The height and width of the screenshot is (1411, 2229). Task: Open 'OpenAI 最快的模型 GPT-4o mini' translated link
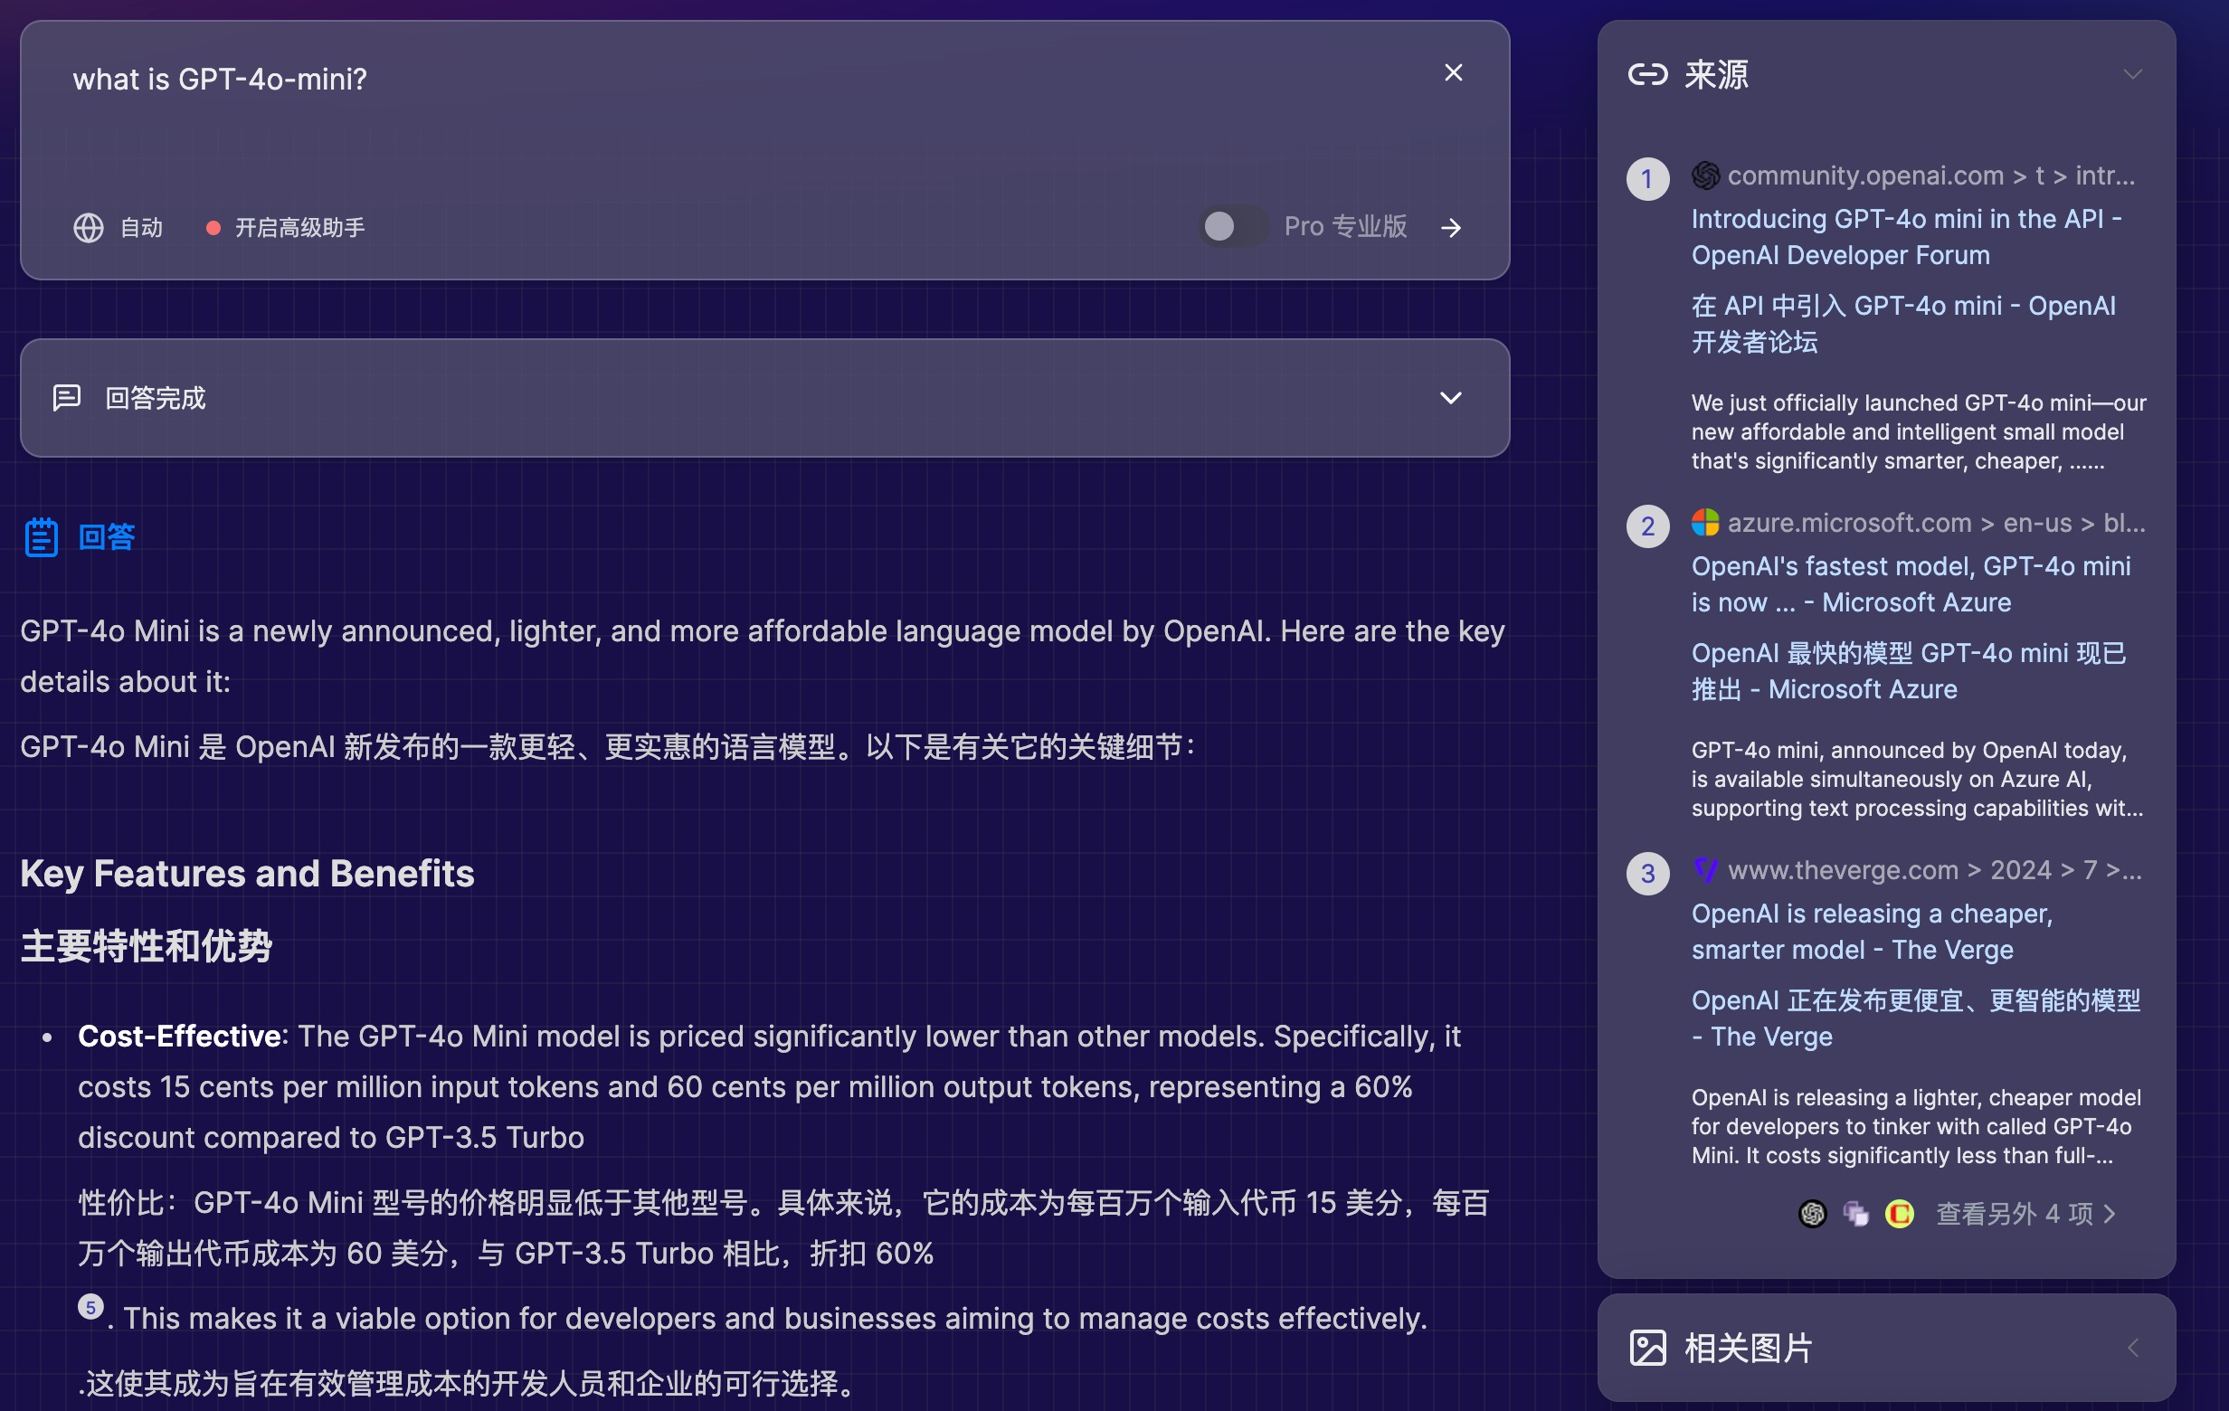pyautogui.click(x=1909, y=671)
